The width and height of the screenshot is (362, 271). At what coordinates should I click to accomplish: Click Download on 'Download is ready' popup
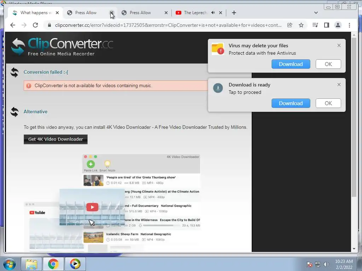291,103
